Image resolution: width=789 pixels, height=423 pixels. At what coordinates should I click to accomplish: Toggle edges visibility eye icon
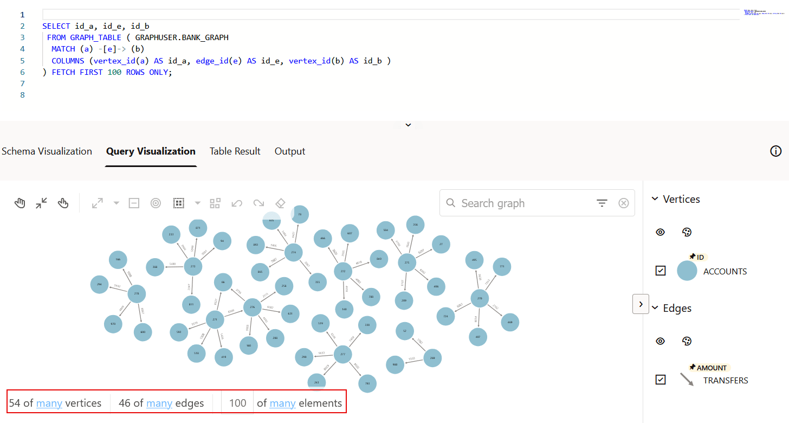tap(660, 341)
